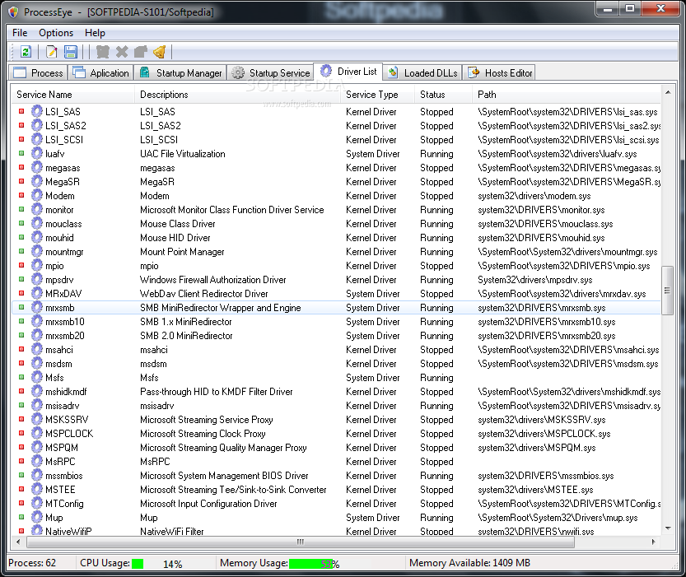This screenshot has height=577, width=686.
Task: Click the 'Process: 62' status bar entry
Action: click(x=32, y=563)
